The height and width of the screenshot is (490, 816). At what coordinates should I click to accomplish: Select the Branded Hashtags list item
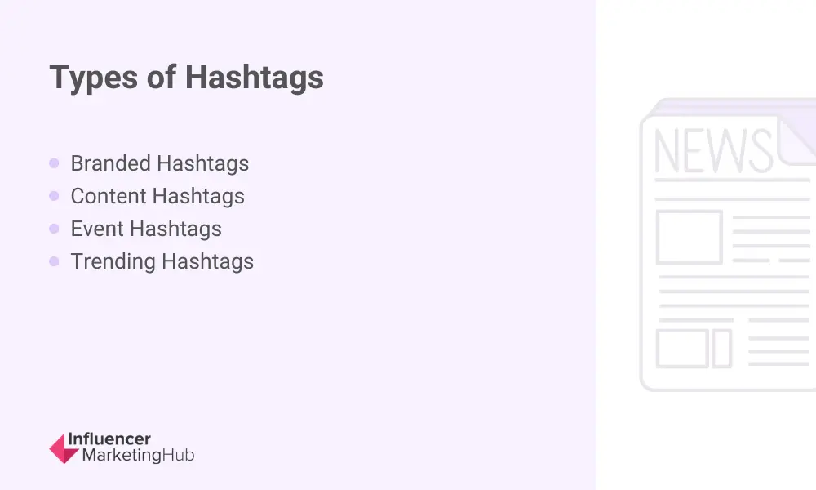(x=160, y=163)
